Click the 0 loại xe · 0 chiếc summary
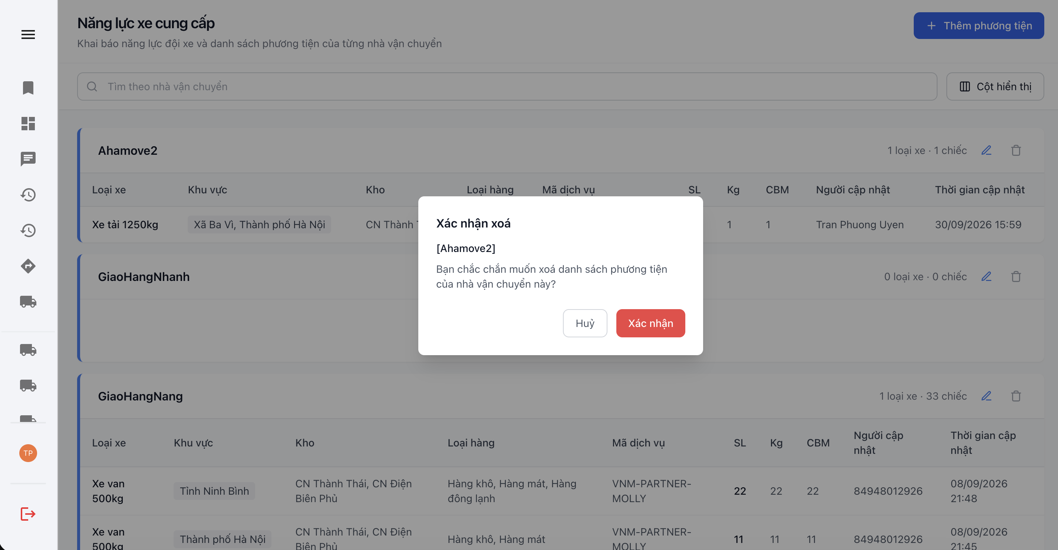The width and height of the screenshot is (1058, 550). coord(925,276)
